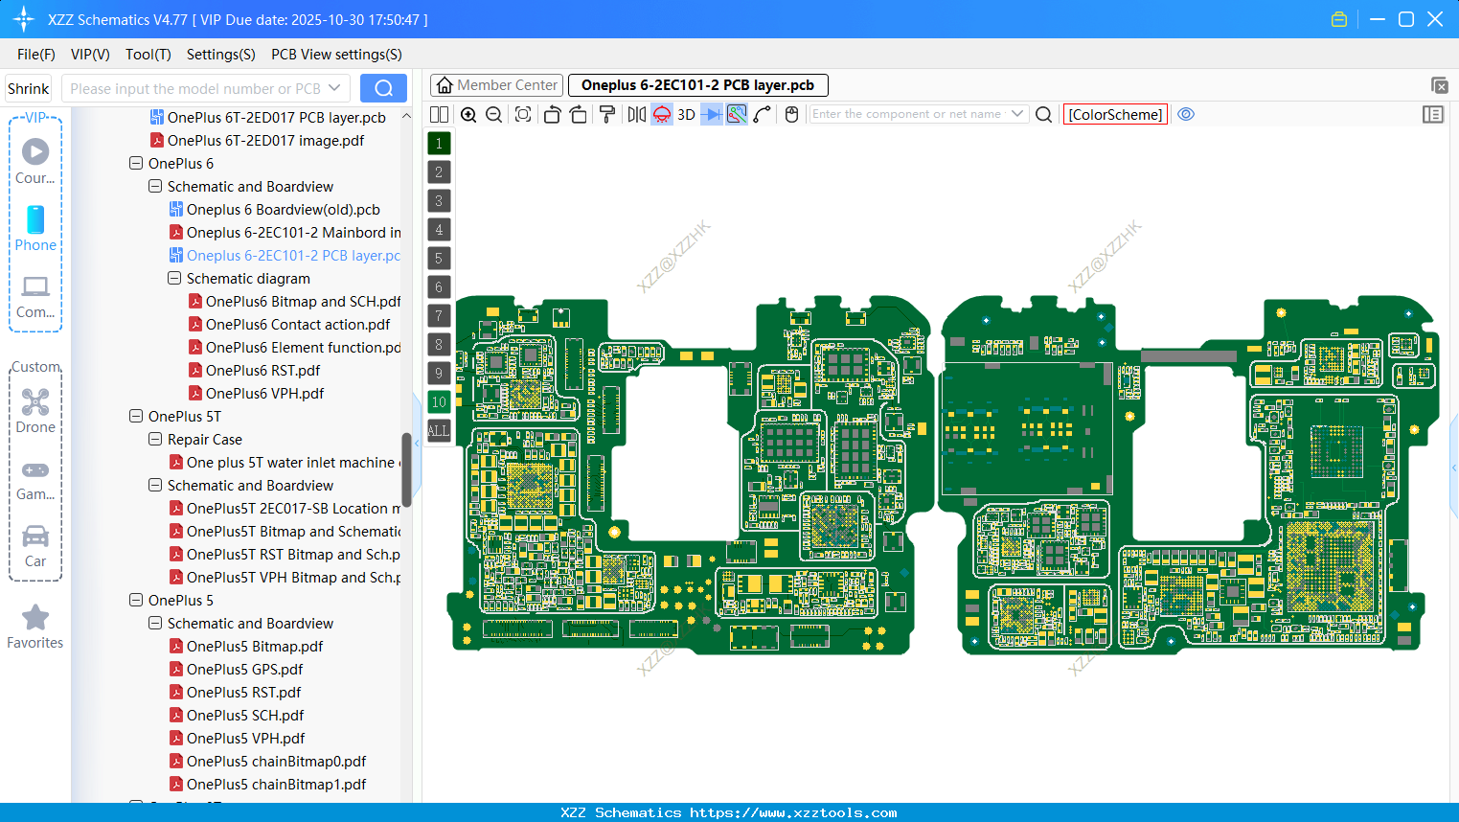Select the Zoom Out tool

click(x=493, y=114)
